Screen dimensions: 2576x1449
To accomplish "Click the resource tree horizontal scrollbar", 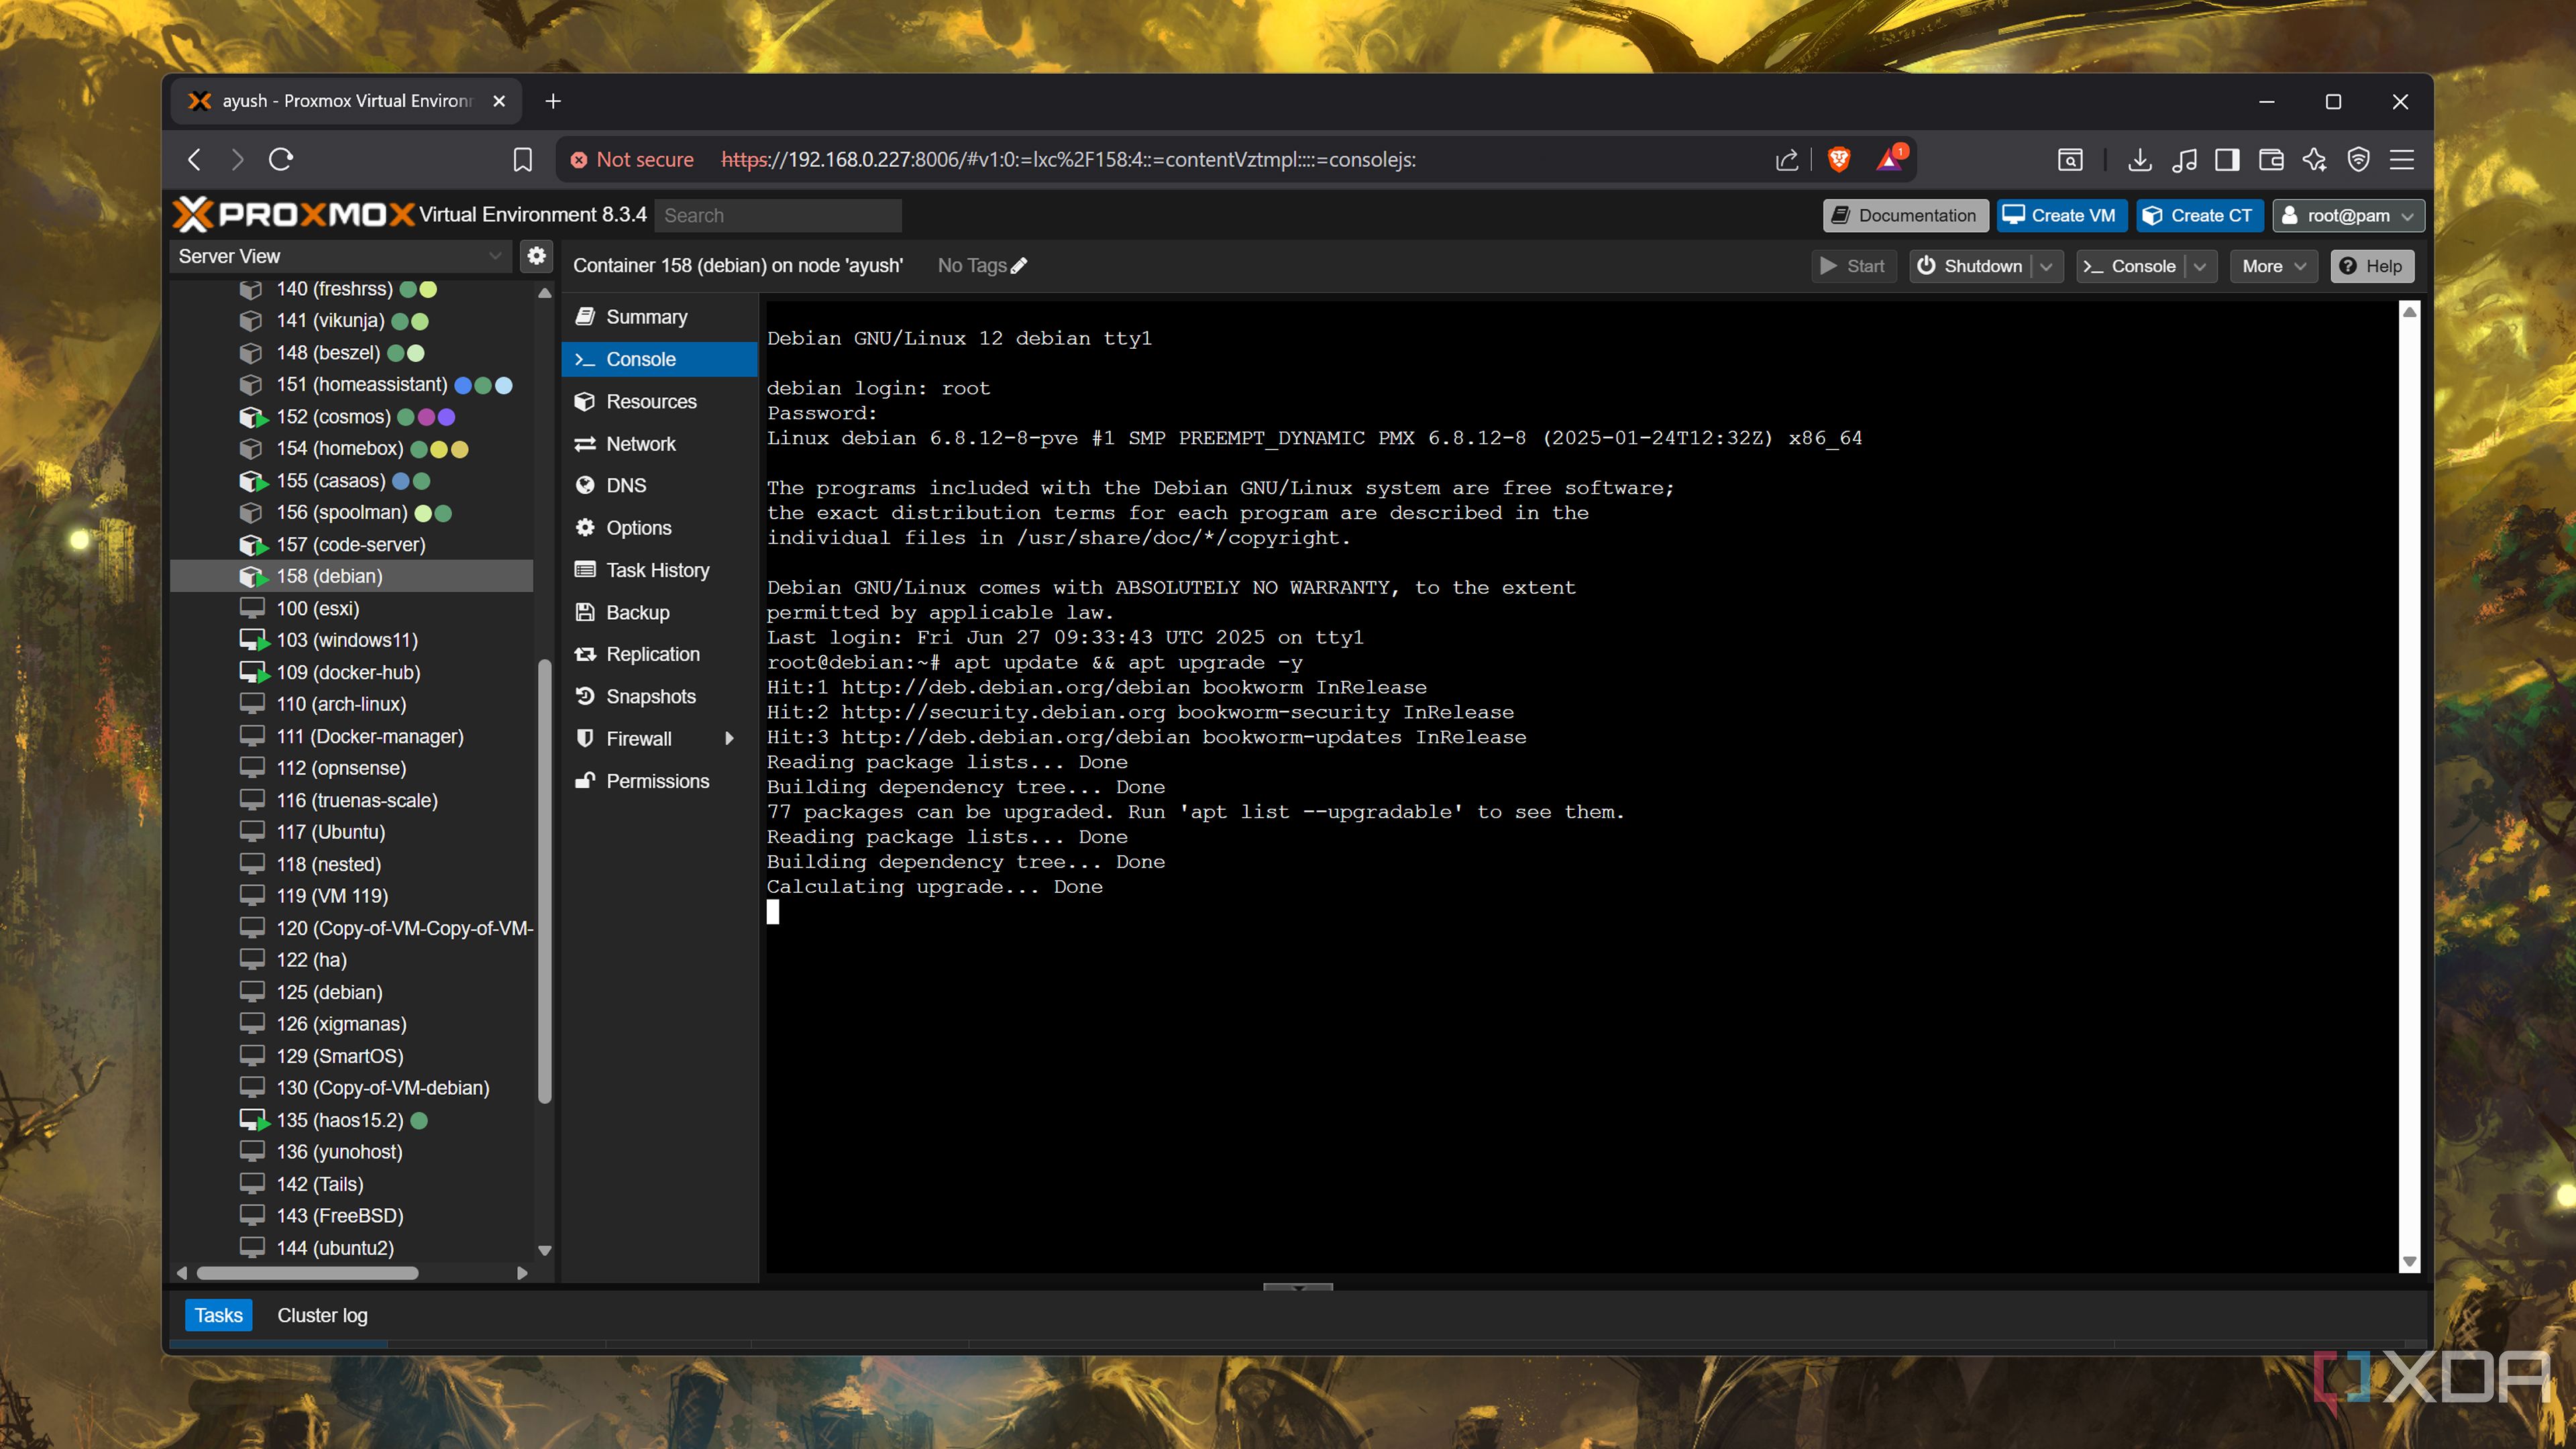I will tap(307, 1273).
